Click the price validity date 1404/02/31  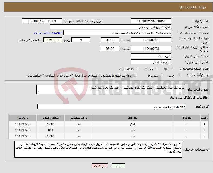pyautogui.click(x=151, y=49)
